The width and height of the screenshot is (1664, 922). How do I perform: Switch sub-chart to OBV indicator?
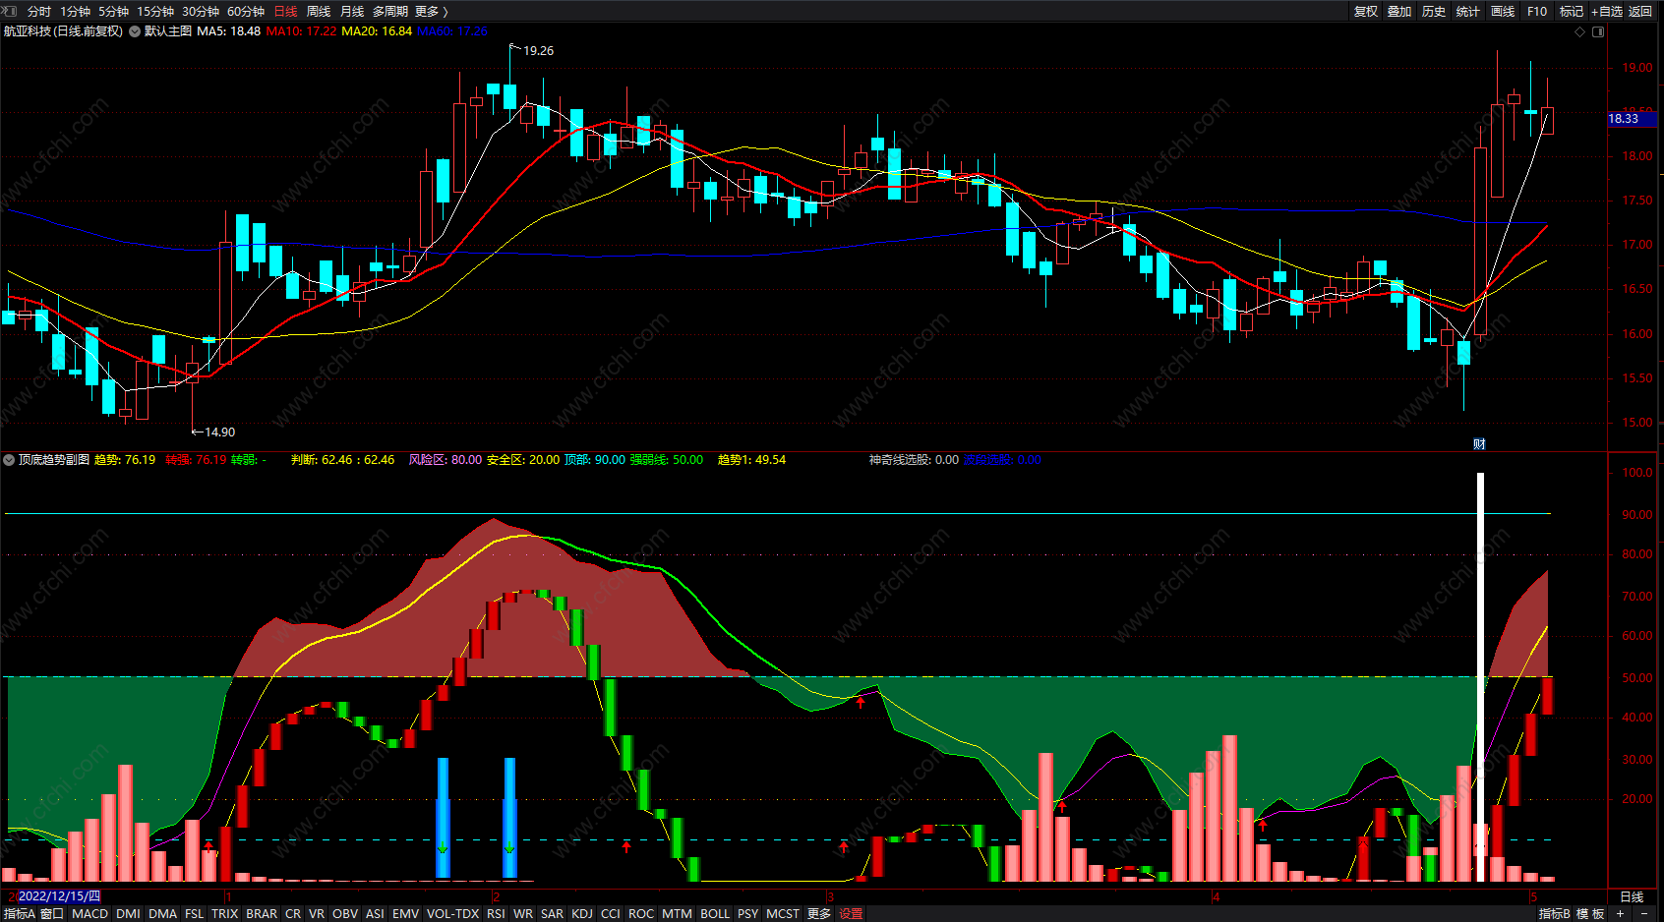tap(345, 914)
